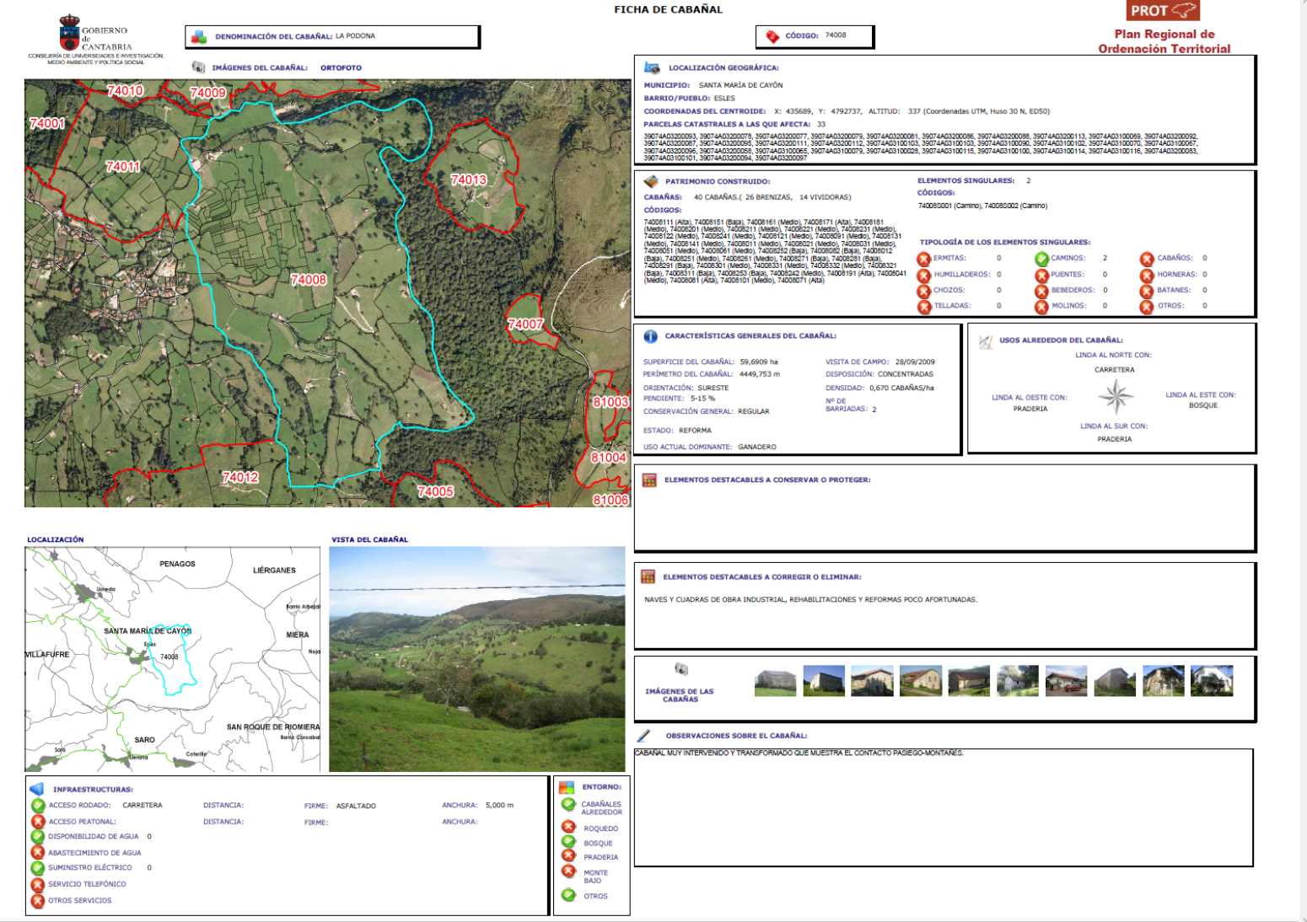Click the 74013 parcel label on the orthophoto

(468, 180)
